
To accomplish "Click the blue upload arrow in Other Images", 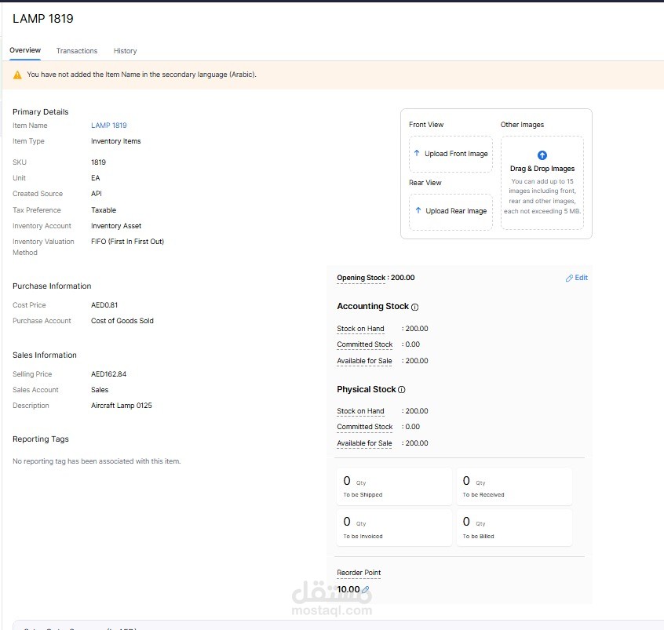I will point(542,155).
